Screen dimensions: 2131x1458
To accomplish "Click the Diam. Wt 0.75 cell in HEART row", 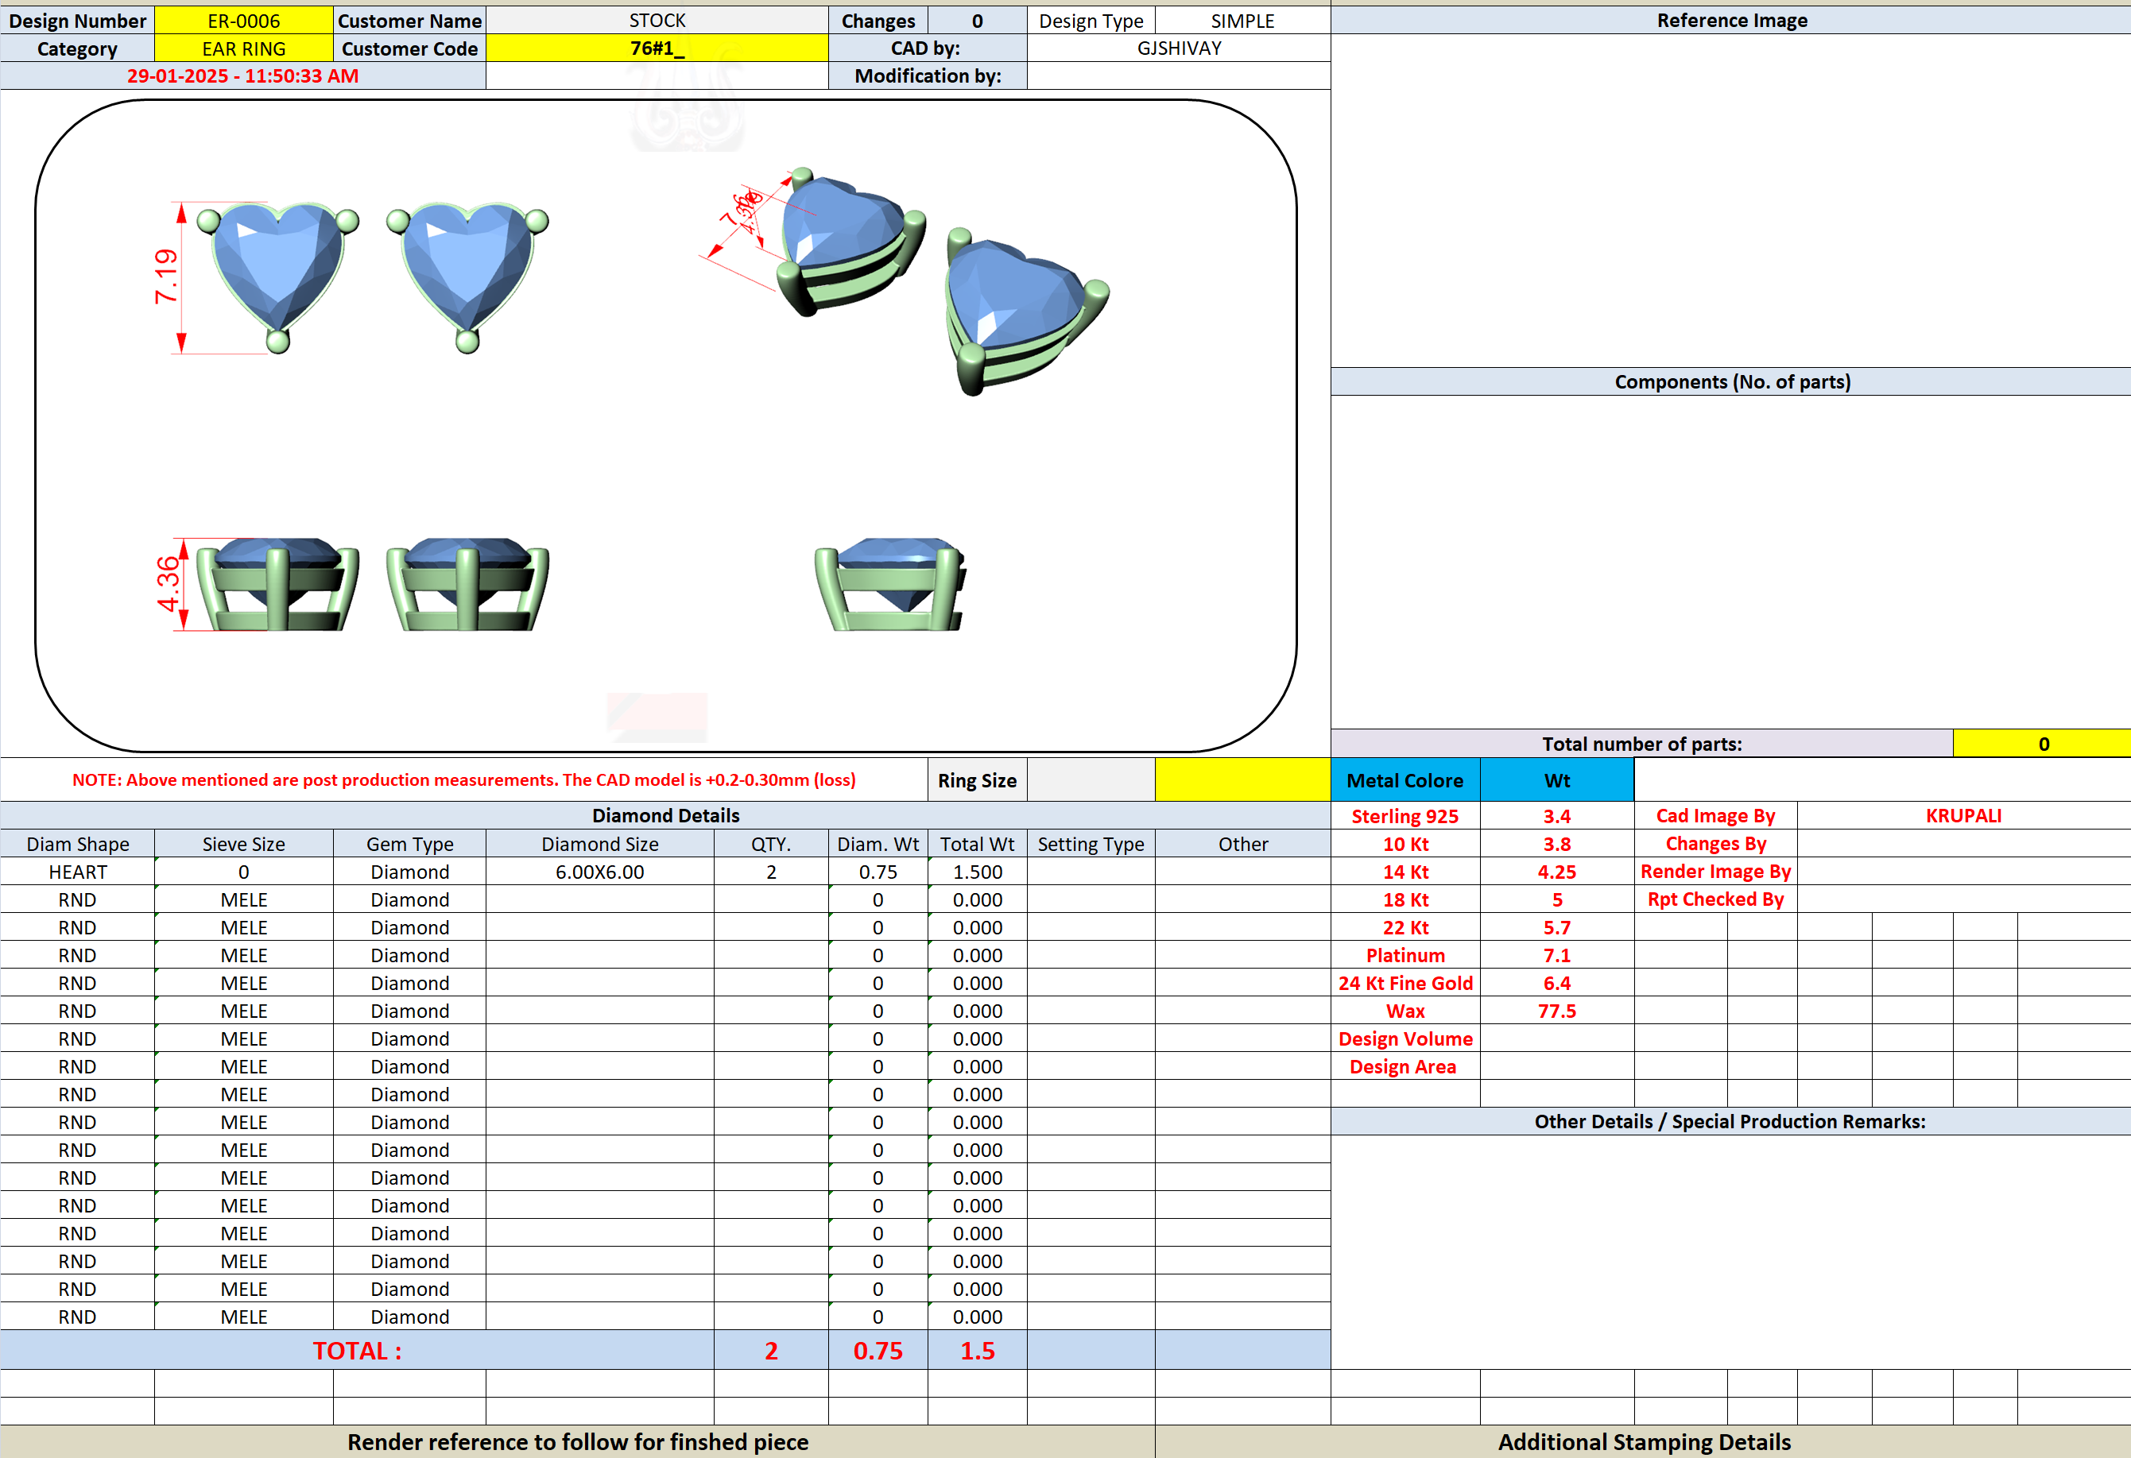I will [878, 872].
